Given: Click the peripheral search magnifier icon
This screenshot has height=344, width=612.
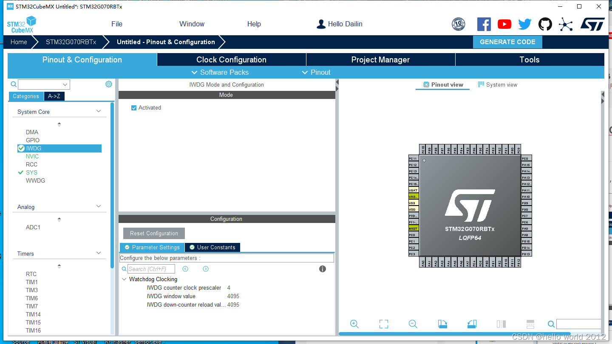Looking at the screenshot, I should coord(14,84).
